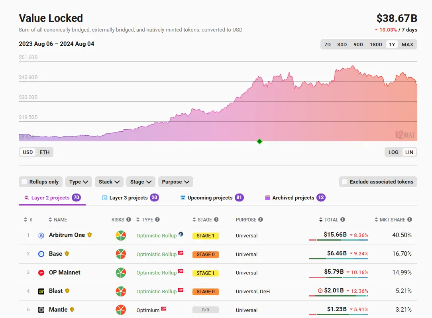Viewport: 432px width, 318px height.
Task: Click the Base project logo icon
Action: [41, 254]
